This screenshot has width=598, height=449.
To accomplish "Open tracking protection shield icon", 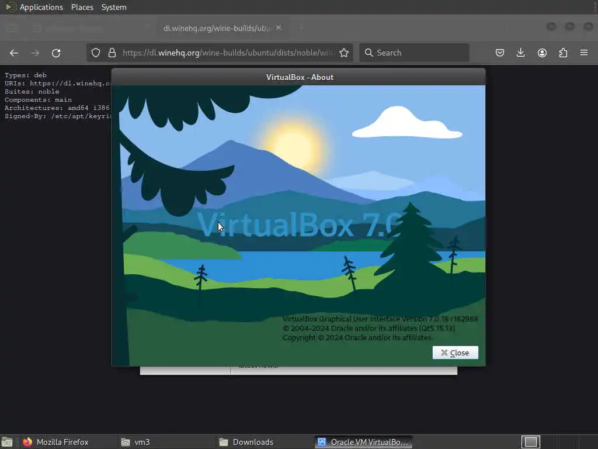I will click(x=96, y=53).
